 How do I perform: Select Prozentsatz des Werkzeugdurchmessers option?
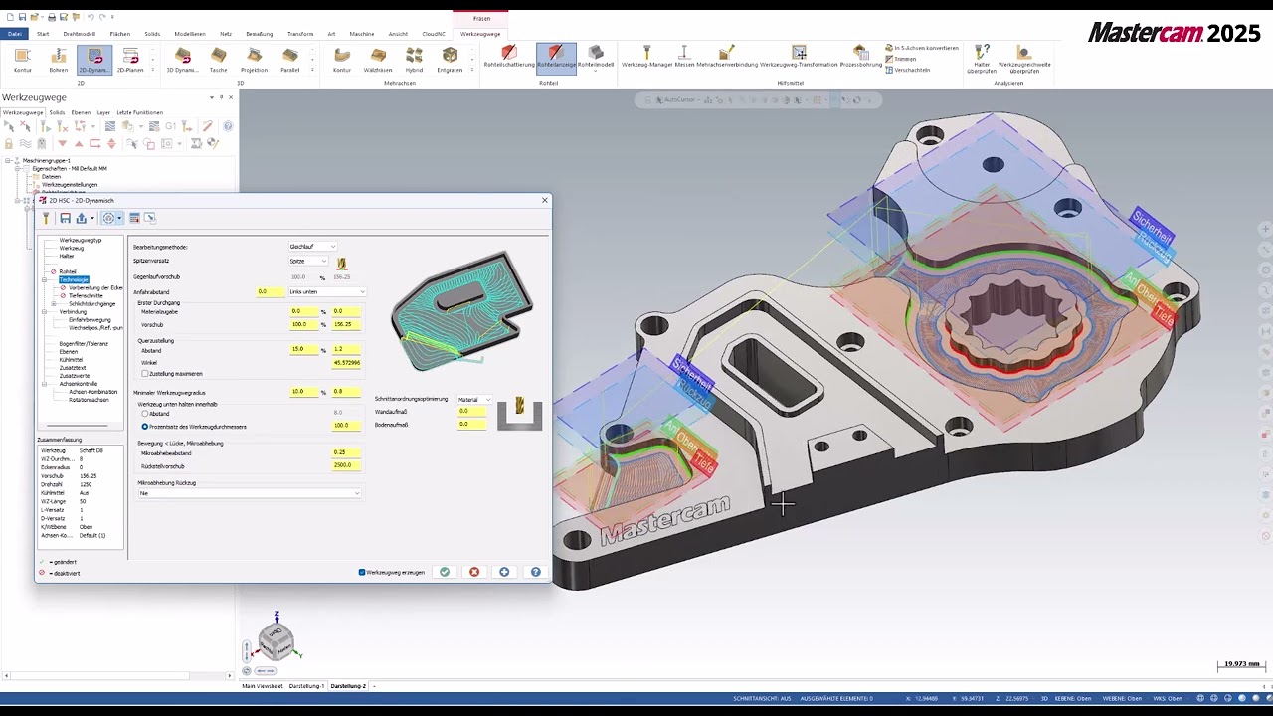(x=145, y=426)
